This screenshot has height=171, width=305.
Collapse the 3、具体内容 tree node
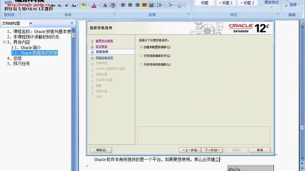tap(4, 42)
